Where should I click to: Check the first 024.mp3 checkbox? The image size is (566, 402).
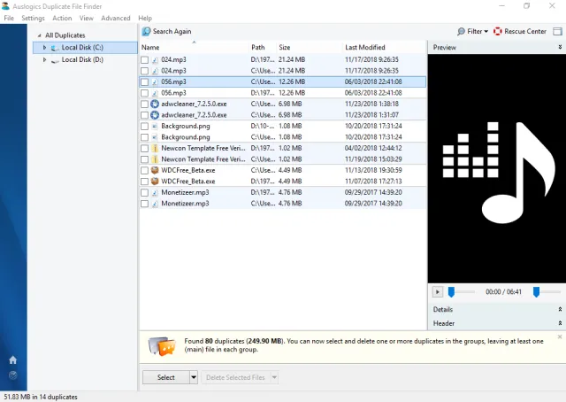(x=144, y=60)
